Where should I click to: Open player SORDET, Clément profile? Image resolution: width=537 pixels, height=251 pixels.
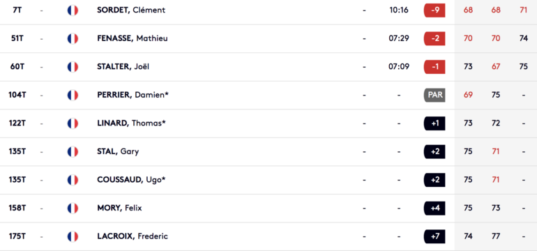click(x=131, y=10)
